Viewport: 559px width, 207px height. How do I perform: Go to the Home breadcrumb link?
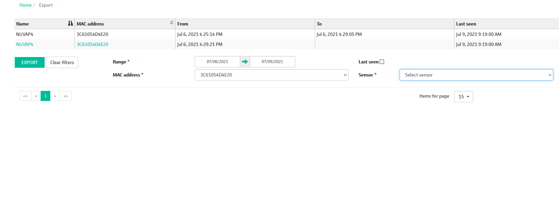click(x=26, y=5)
